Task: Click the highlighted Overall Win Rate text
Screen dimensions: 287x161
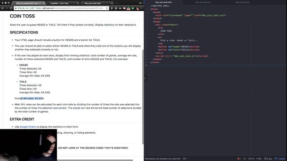Action: [29, 98]
